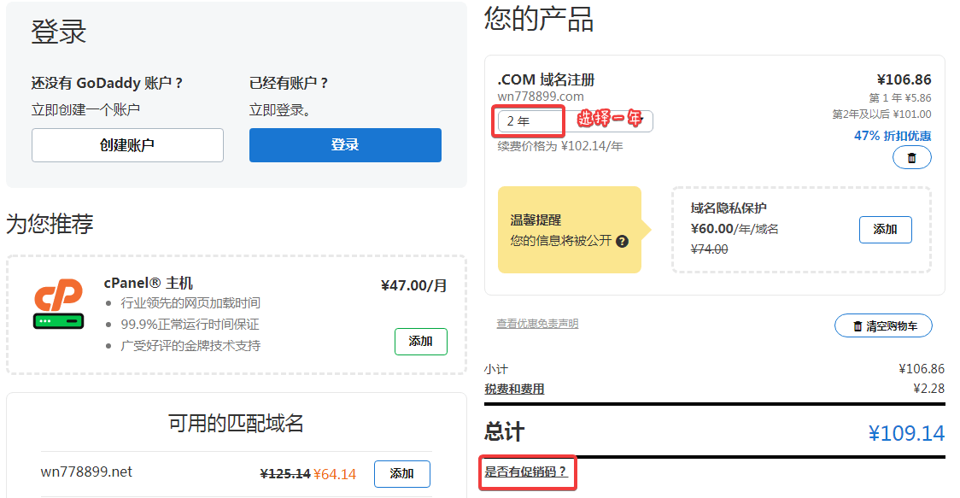The height and width of the screenshot is (498, 960).
Task: Add wn778899.net domain to the cart
Action: point(401,473)
